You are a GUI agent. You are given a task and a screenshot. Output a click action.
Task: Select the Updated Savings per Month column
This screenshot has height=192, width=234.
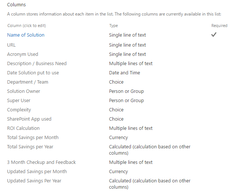[37, 171]
